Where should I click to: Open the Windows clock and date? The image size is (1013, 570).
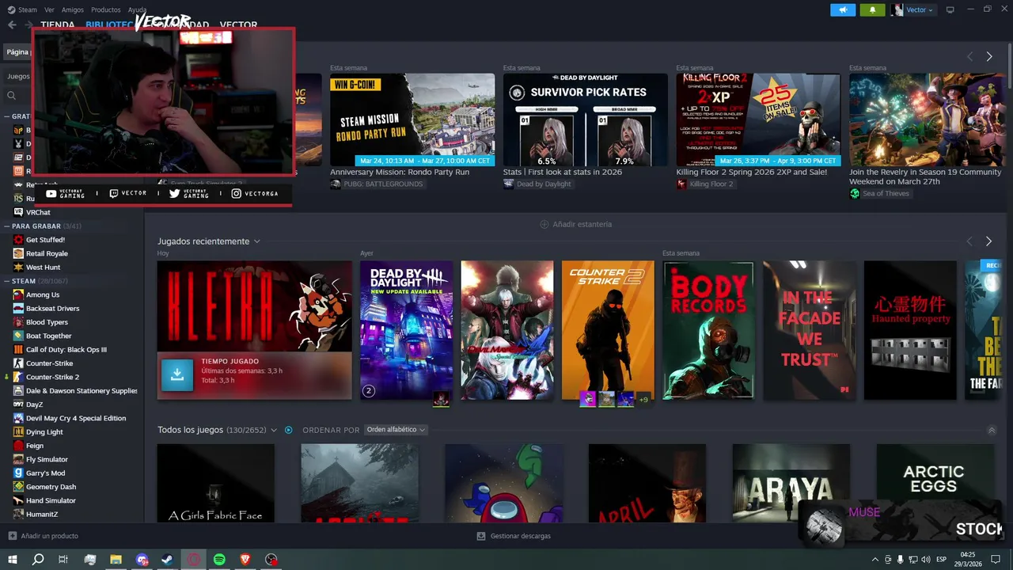coord(967,560)
